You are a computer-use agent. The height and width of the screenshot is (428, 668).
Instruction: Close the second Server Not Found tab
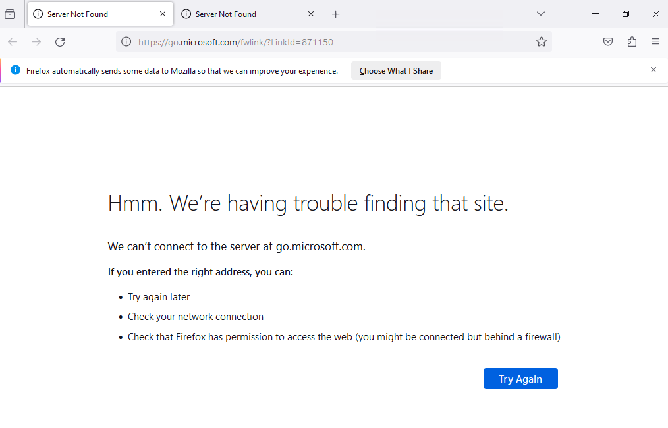[311, 14]
